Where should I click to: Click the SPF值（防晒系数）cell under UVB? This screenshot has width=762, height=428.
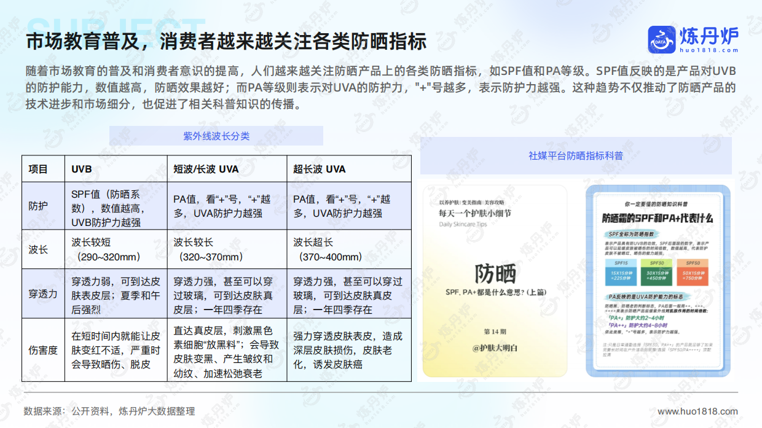[x=116, y=206]
